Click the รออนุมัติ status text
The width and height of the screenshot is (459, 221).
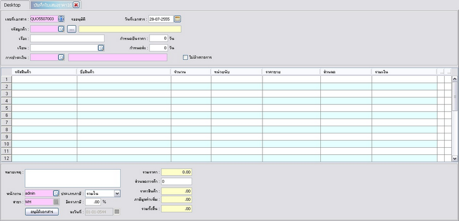79,19
